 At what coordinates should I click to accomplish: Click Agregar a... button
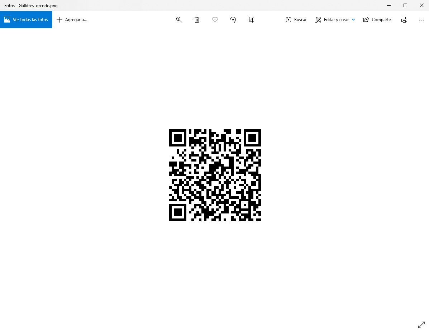pyautogui.click(x=72, y=20)
